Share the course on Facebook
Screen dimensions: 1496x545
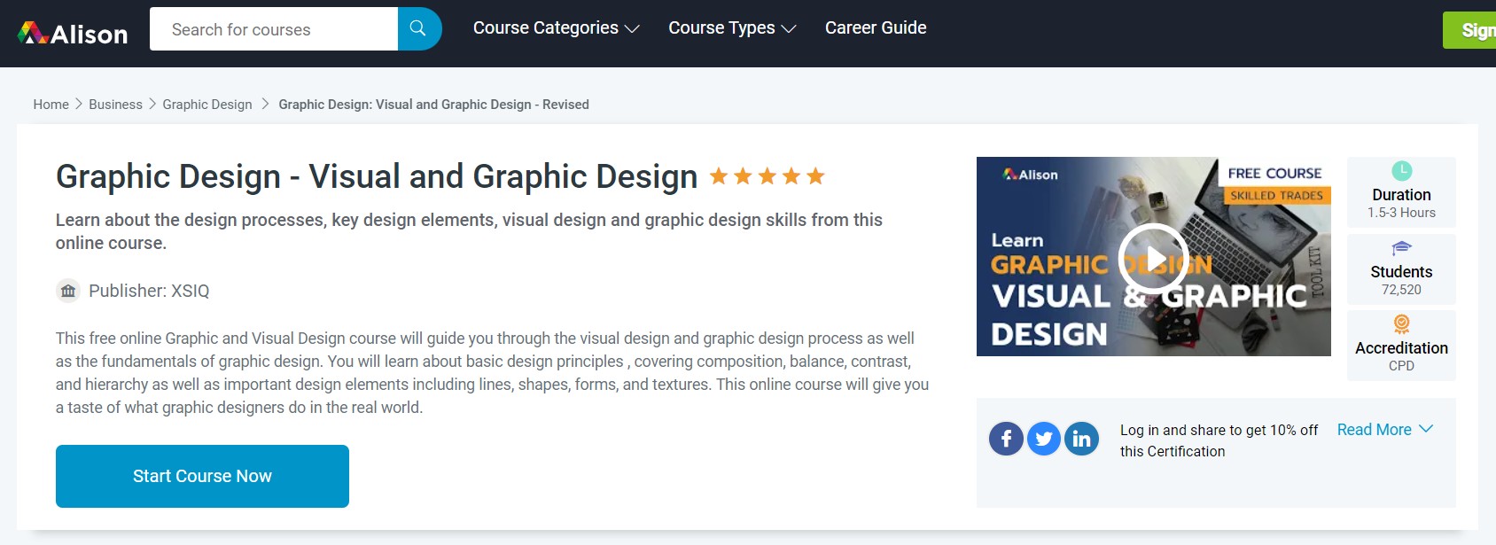pyautogui.click(x=1006, y=438)
